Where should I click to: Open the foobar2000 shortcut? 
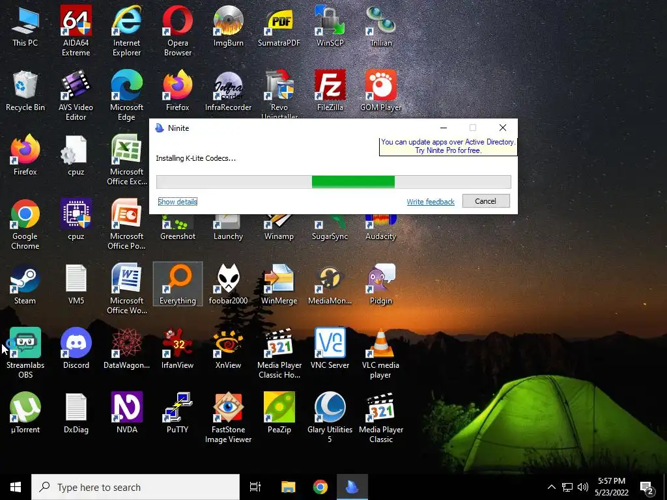coord(229,285)
